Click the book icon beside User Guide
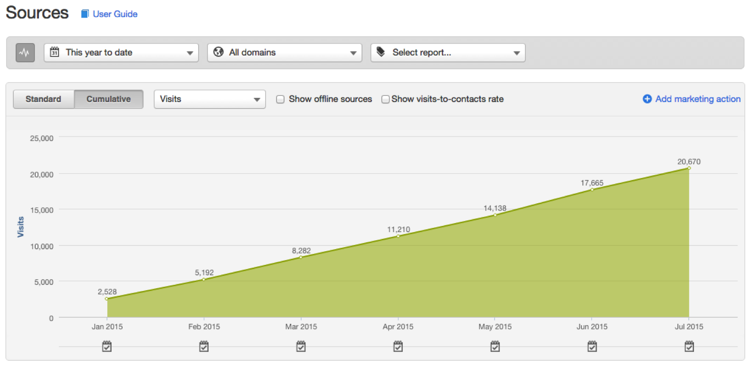The image size is (751, 367). click(x=85, y=14)
